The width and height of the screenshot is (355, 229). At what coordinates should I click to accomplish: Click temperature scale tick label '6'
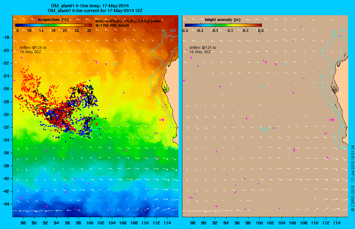[x=17, y=31]
